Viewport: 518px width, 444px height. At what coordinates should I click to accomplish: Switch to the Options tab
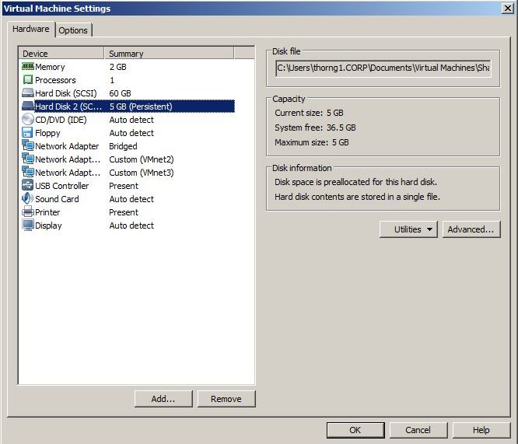point(73,30)
